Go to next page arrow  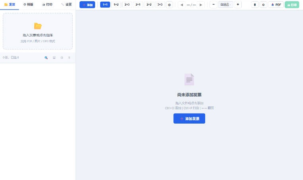[201, 5]
